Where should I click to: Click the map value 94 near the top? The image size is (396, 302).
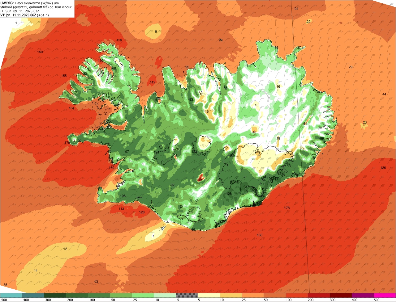pos(296,9)
